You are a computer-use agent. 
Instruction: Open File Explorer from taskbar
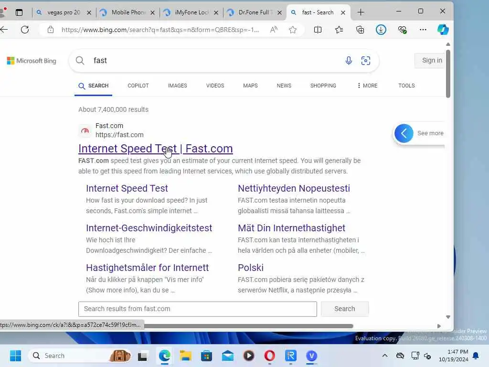point(186,356)
